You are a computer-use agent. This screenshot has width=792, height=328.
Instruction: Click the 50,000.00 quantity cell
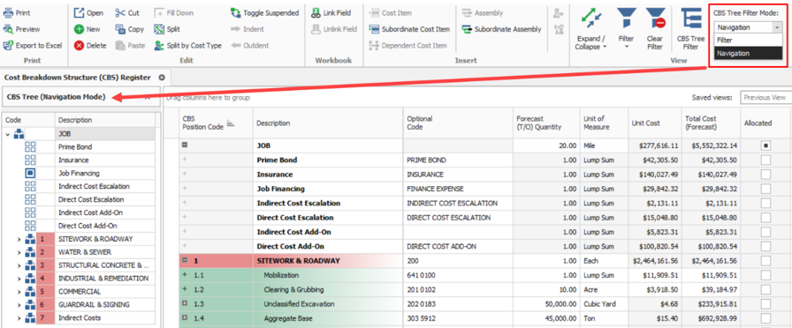[x=546, y=304]
